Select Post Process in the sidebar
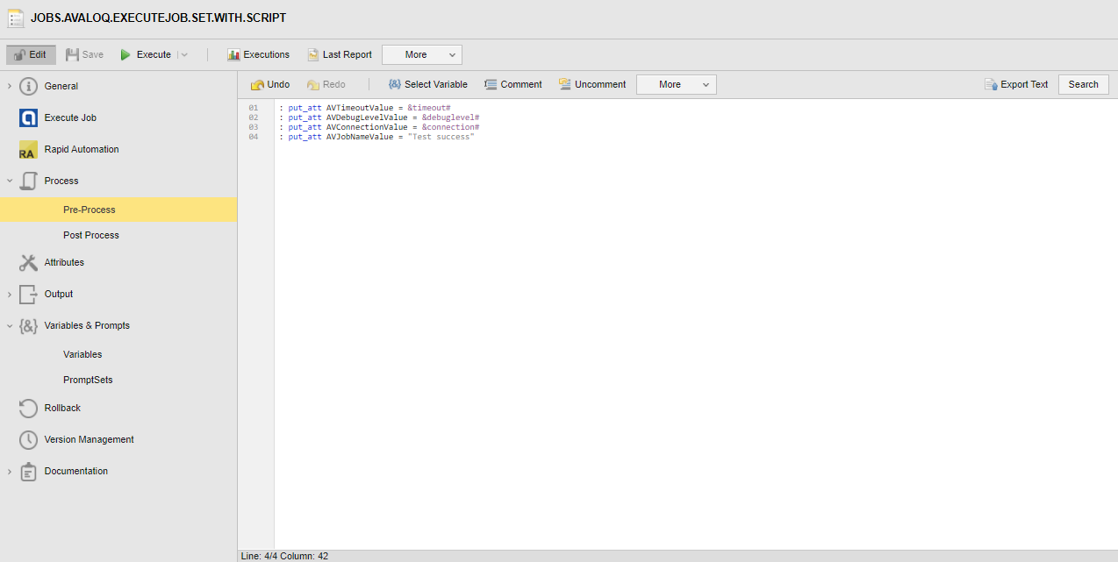Image resolution: width=1118 pixels, height=562 pixels. coord(91,235)
